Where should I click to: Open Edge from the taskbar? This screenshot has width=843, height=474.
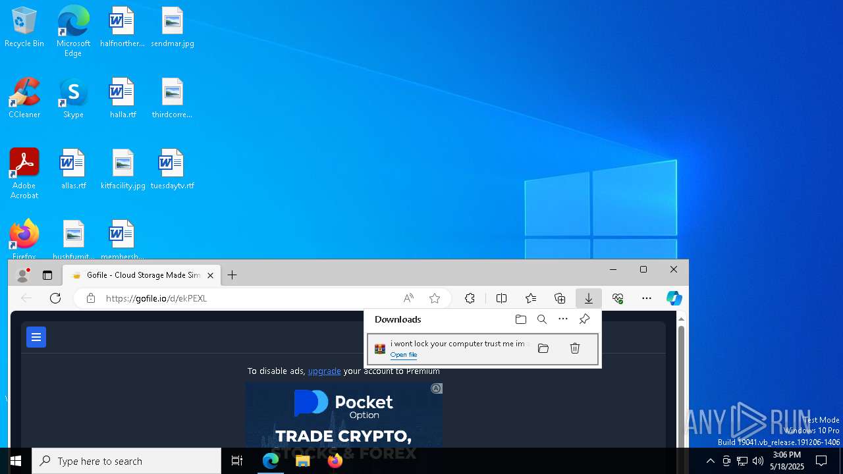(271, 461)
